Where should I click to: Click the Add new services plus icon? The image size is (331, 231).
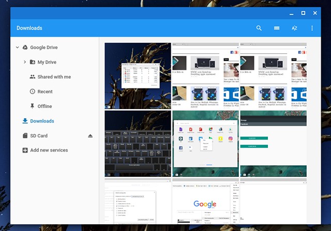click(25, 150)
